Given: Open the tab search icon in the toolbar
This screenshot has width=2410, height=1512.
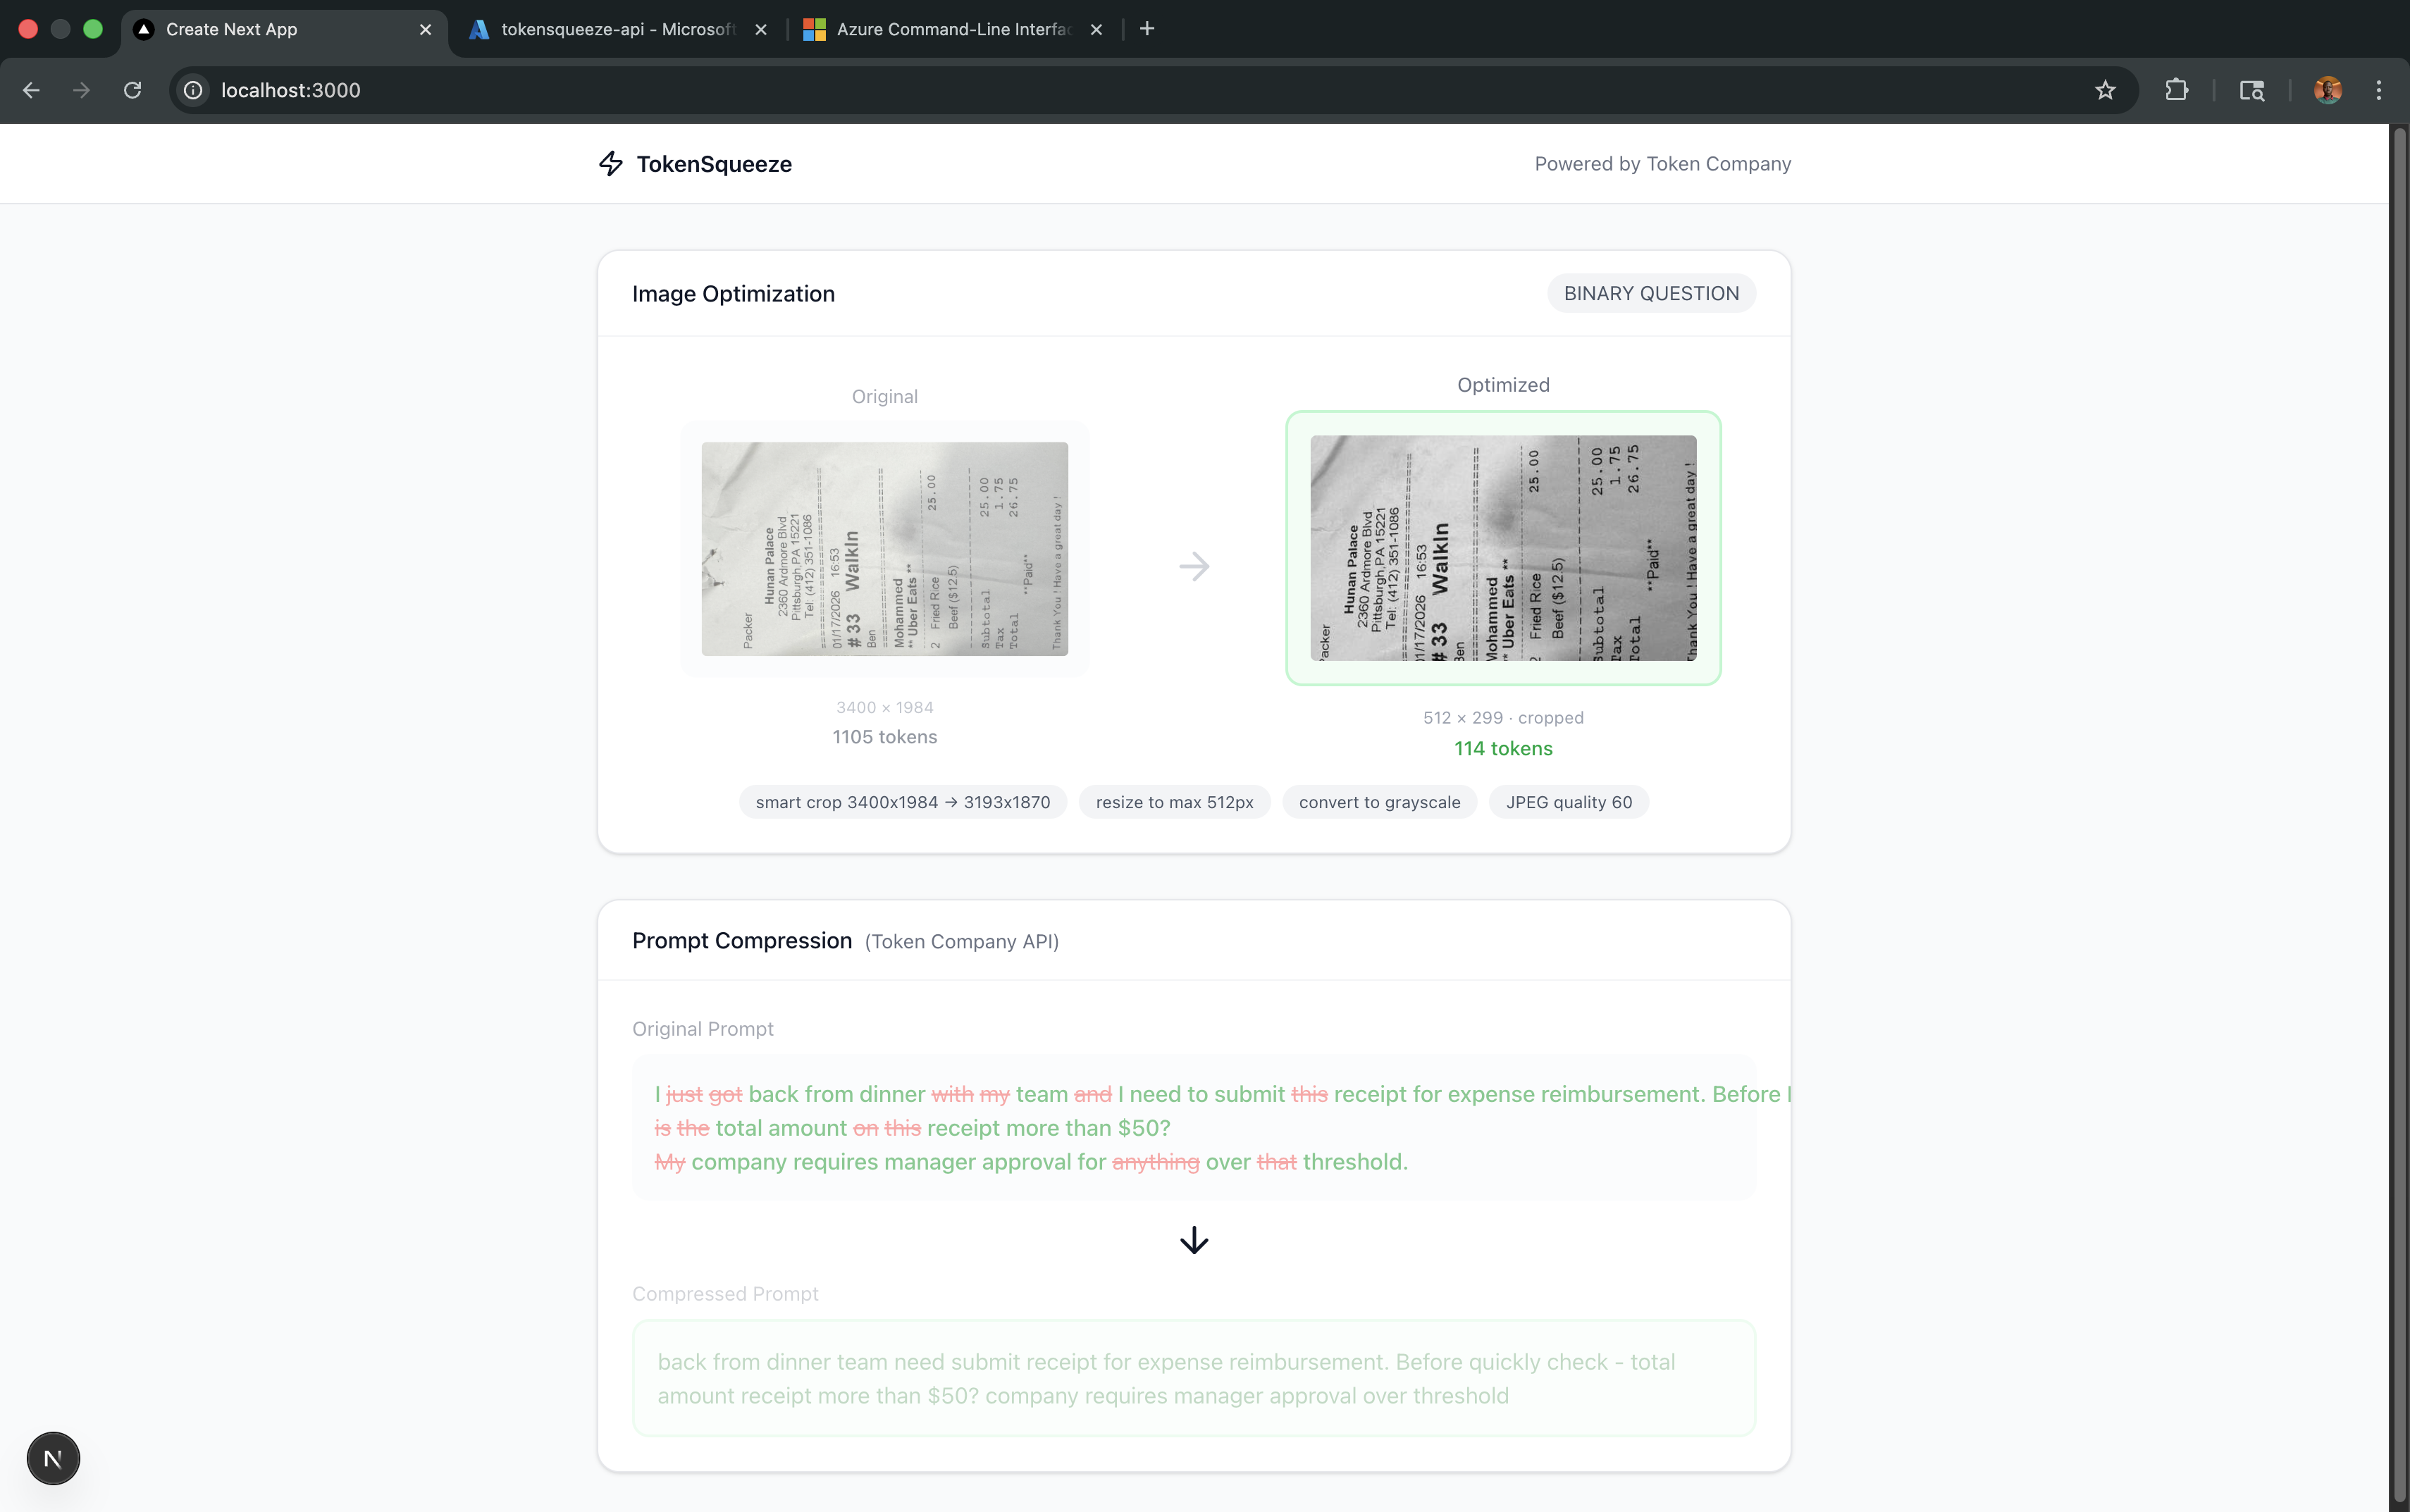Looking at the screenshot, I should [2251, 90].
